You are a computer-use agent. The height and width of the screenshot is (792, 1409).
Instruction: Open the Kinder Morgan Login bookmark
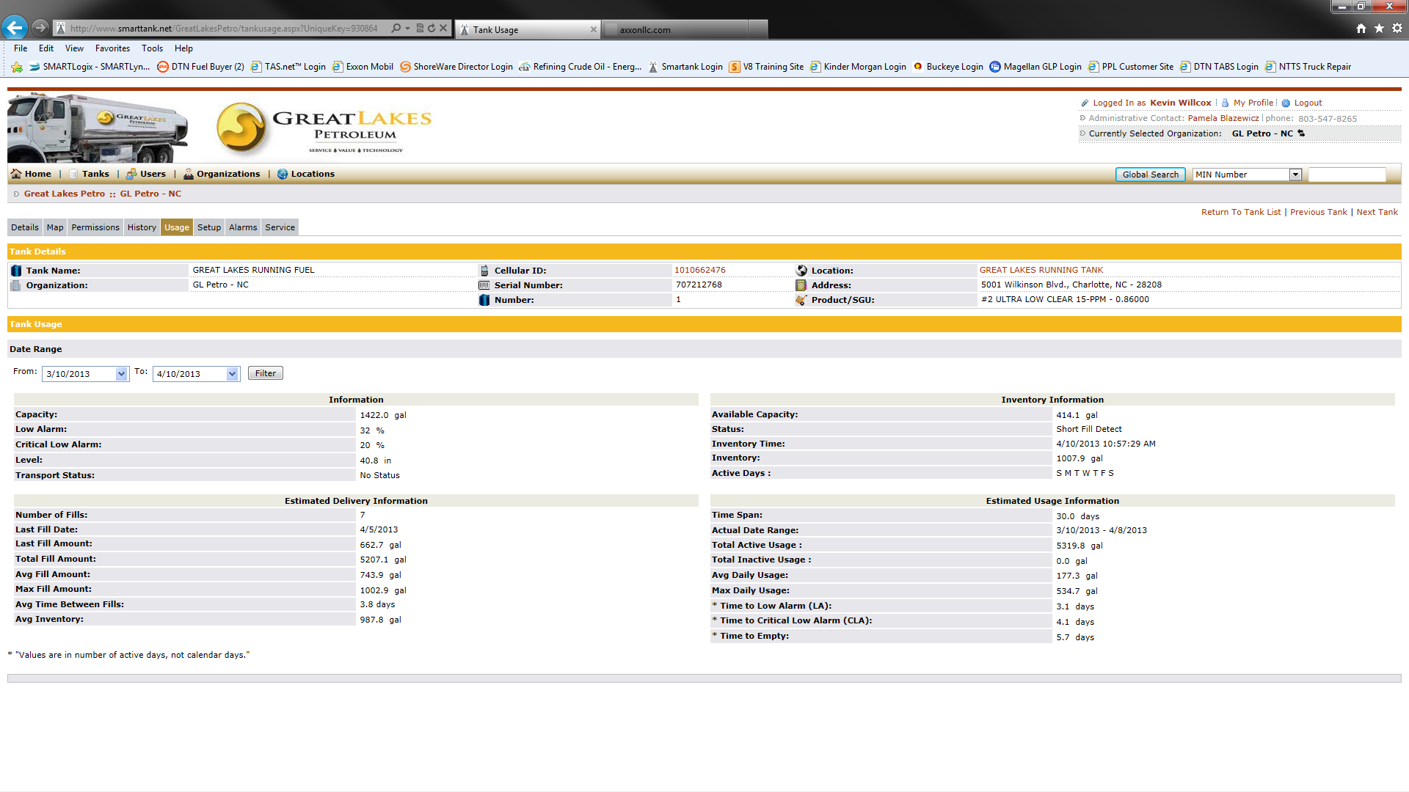click(x=857, y=67)
